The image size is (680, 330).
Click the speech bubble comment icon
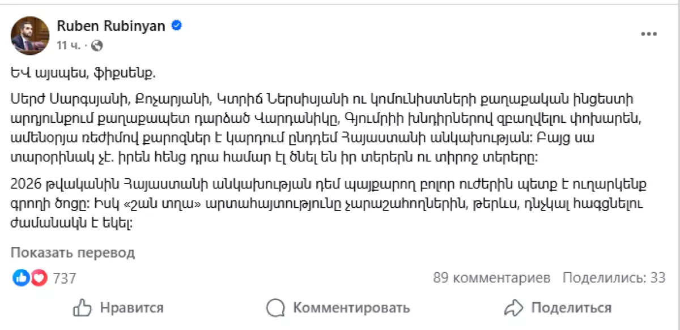click(275, 307)
